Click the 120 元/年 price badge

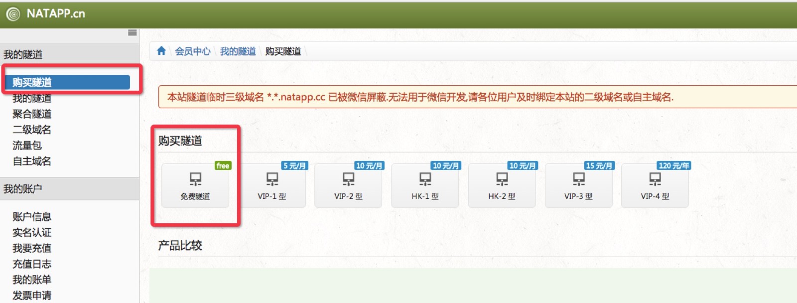tap(674, 165)
